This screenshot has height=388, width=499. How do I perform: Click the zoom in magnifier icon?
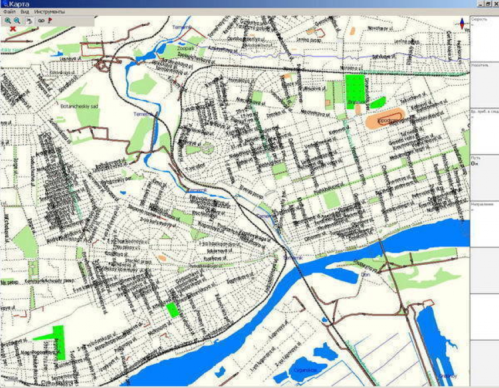coord(8,20)
